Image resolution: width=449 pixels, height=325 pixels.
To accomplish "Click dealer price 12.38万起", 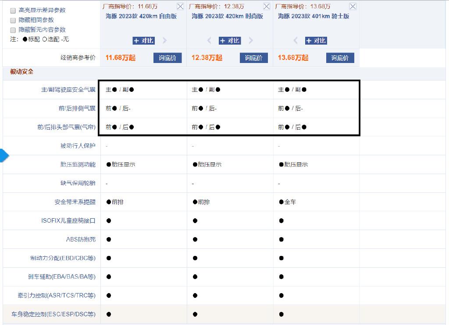I will (207, 58).
